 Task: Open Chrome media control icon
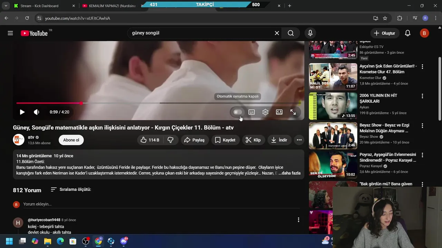click(x=415, y=18)
